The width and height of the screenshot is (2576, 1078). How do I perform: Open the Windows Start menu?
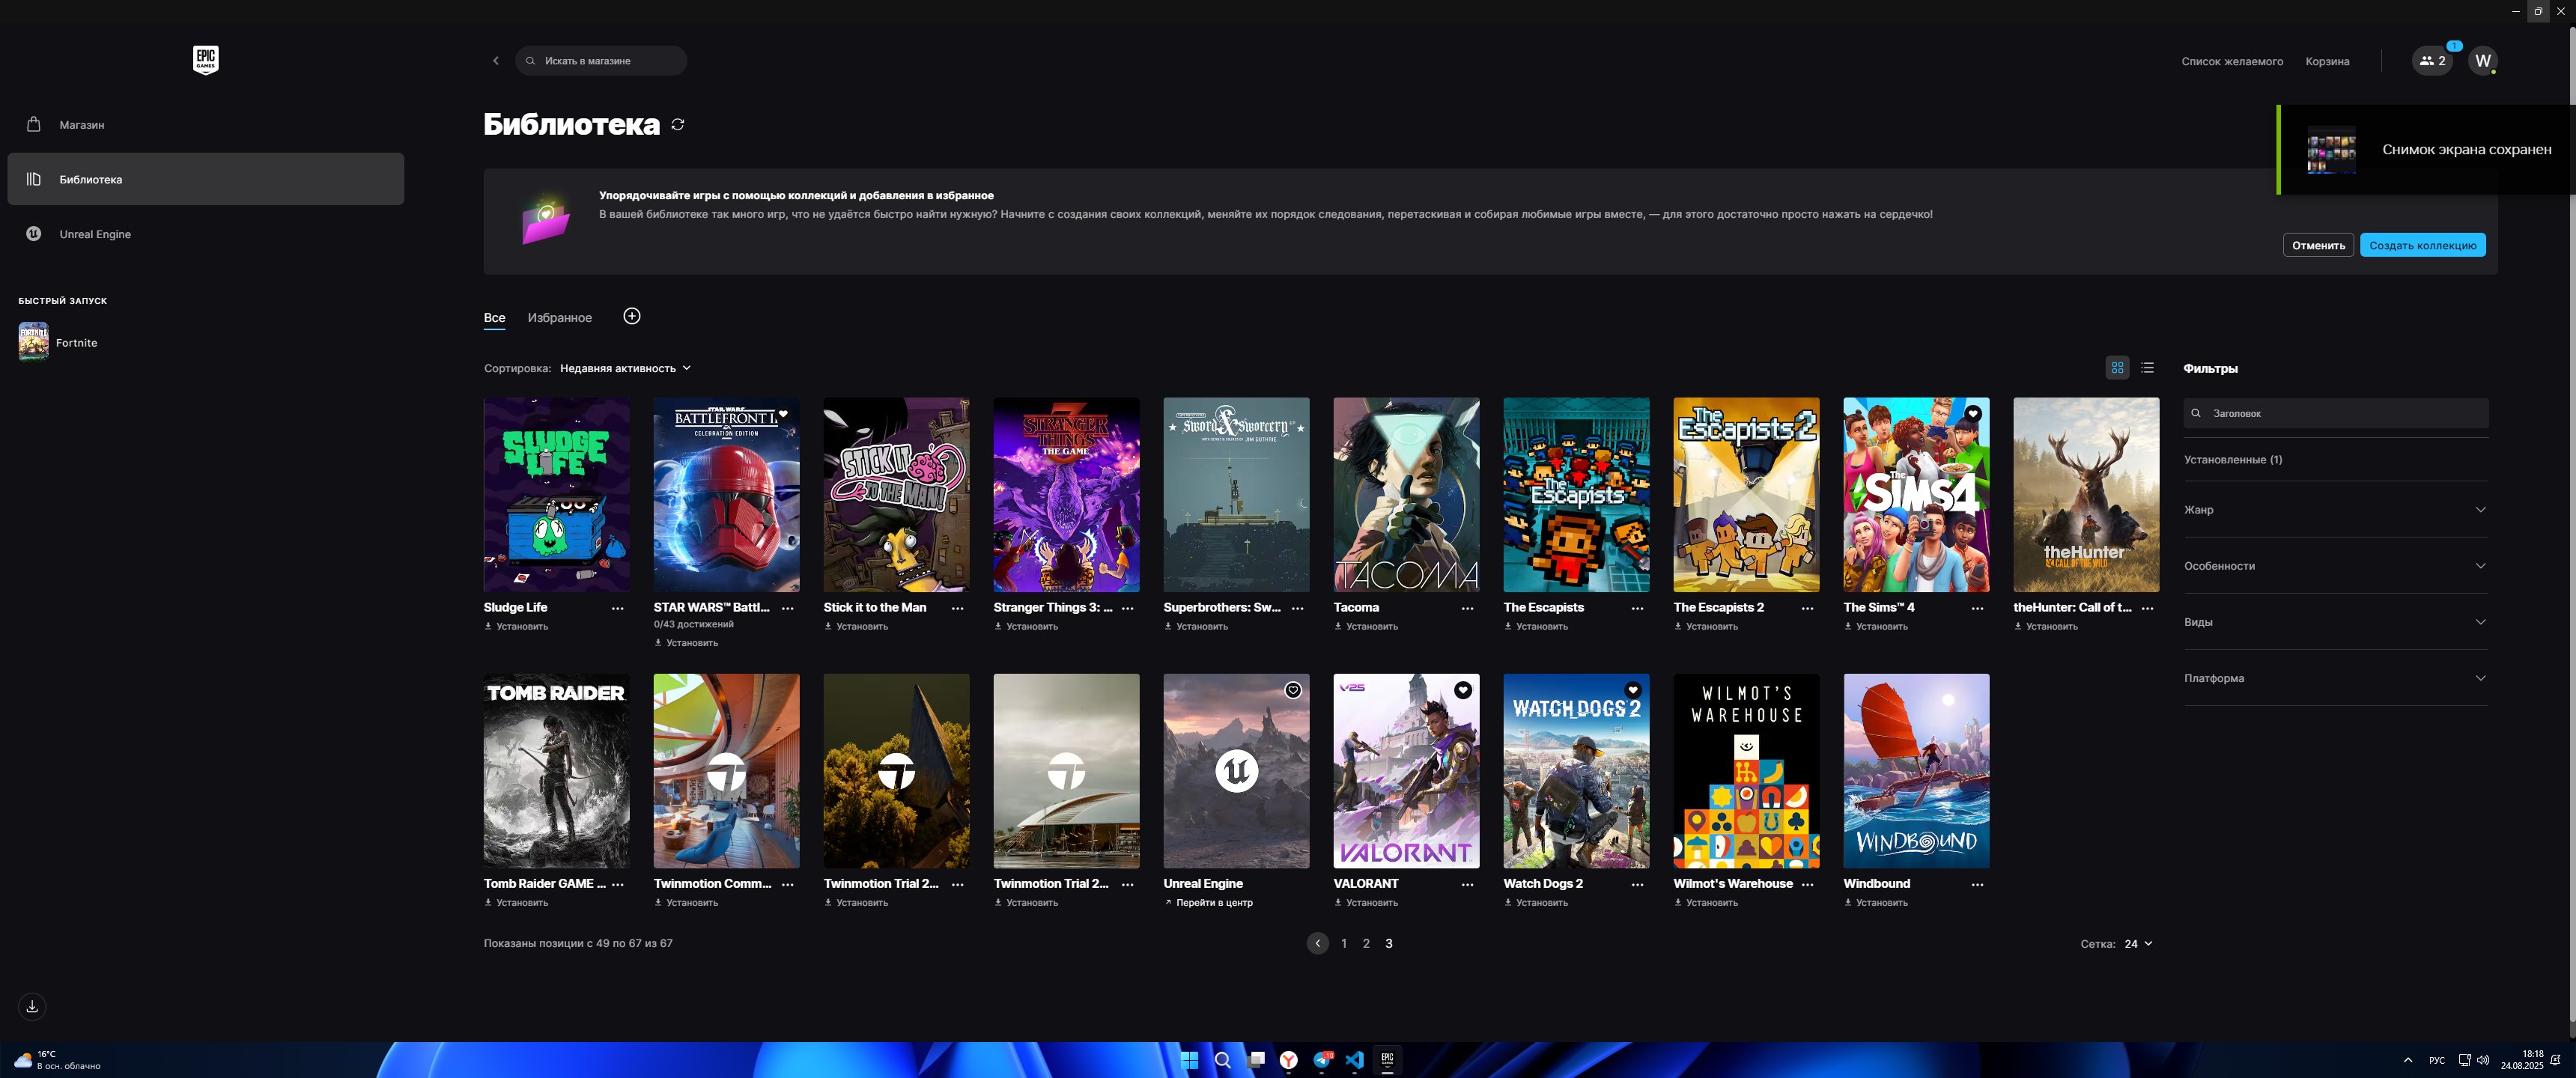(1189, 1060)
